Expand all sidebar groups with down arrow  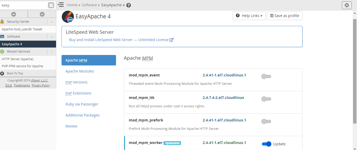point(42,14)
